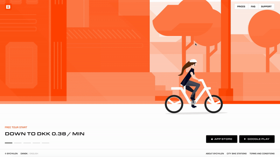Open the Support menu item
Viewport: 280px width, 157px height.
(266, 6)
